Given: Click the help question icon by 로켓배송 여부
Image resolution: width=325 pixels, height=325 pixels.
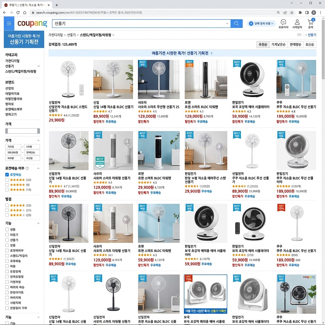Looking at the screenshot, I should click(x=27, y=168).
